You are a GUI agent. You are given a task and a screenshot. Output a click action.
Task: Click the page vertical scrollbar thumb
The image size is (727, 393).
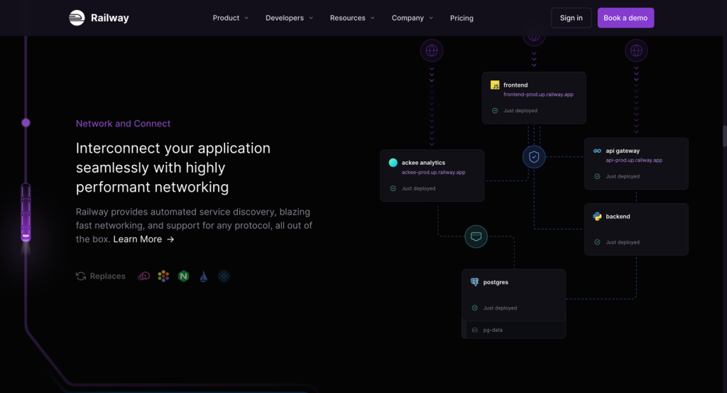pos(724,136)
